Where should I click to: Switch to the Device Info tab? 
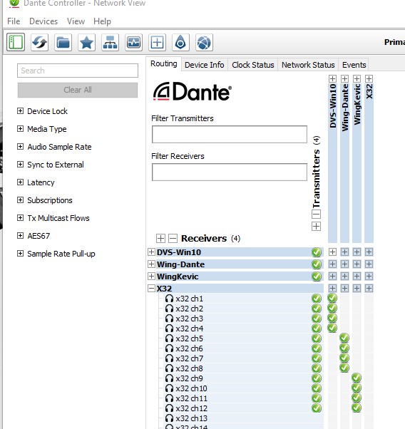(204, 65)
